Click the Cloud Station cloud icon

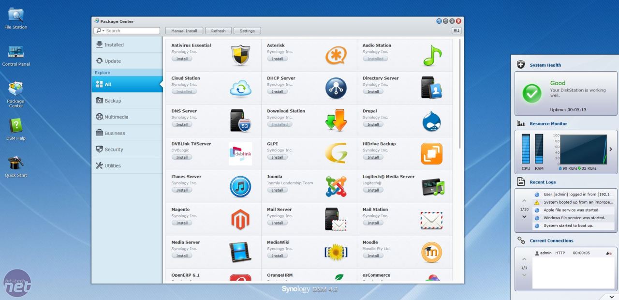click(240, 88)
